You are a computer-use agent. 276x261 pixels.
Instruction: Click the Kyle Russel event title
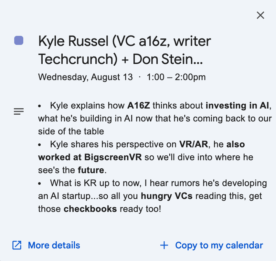pos(125,50)
